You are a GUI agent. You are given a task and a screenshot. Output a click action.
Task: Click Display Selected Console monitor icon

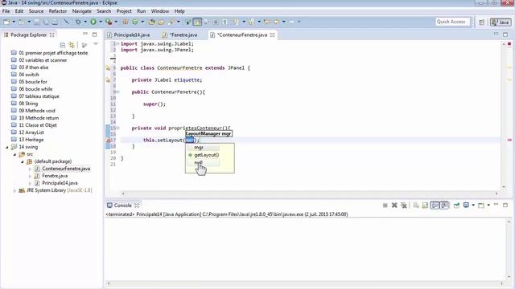[x=466, y=206]
